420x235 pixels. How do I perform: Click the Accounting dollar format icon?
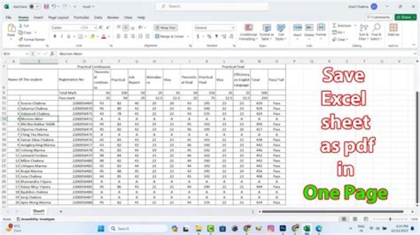point(198,36)
